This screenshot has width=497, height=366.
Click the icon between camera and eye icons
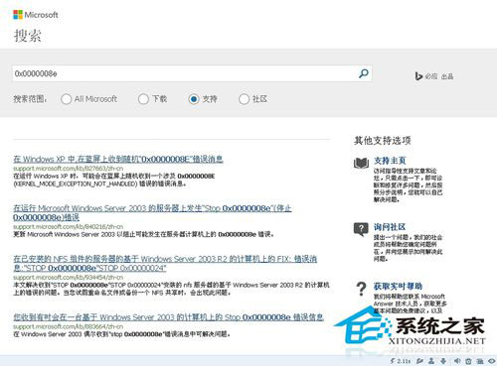click(x=480, y=361)
